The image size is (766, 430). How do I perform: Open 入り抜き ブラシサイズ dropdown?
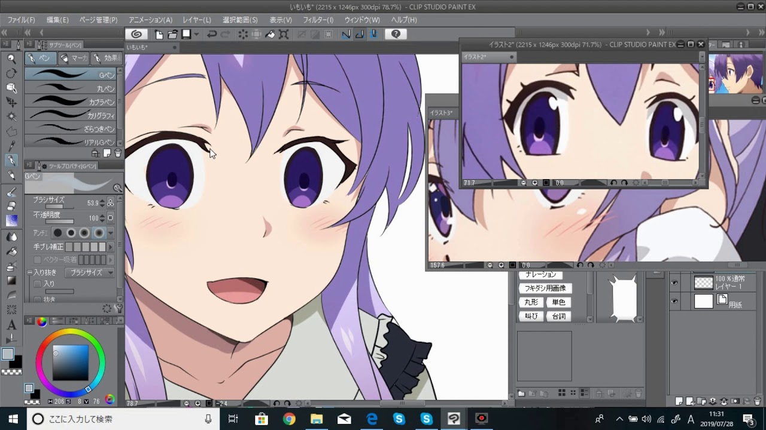click(x=91, y=272)
